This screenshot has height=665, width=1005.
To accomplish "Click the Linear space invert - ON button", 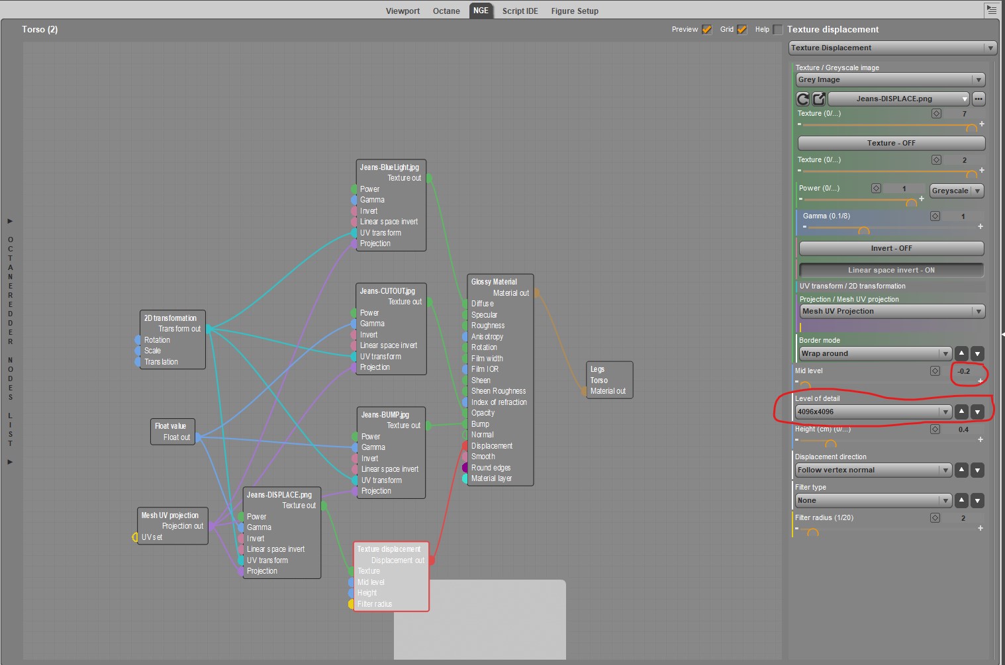I will 891,270.
